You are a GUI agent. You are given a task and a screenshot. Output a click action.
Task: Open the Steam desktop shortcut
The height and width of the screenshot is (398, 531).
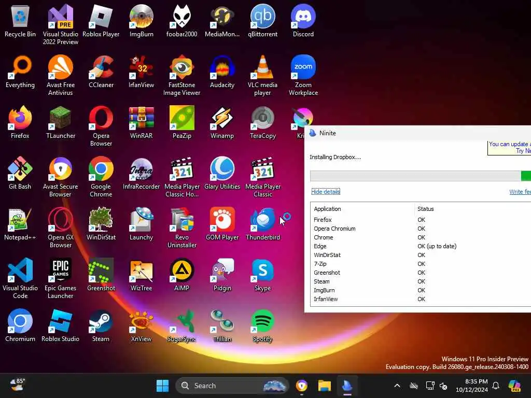(x=101, y=325)
